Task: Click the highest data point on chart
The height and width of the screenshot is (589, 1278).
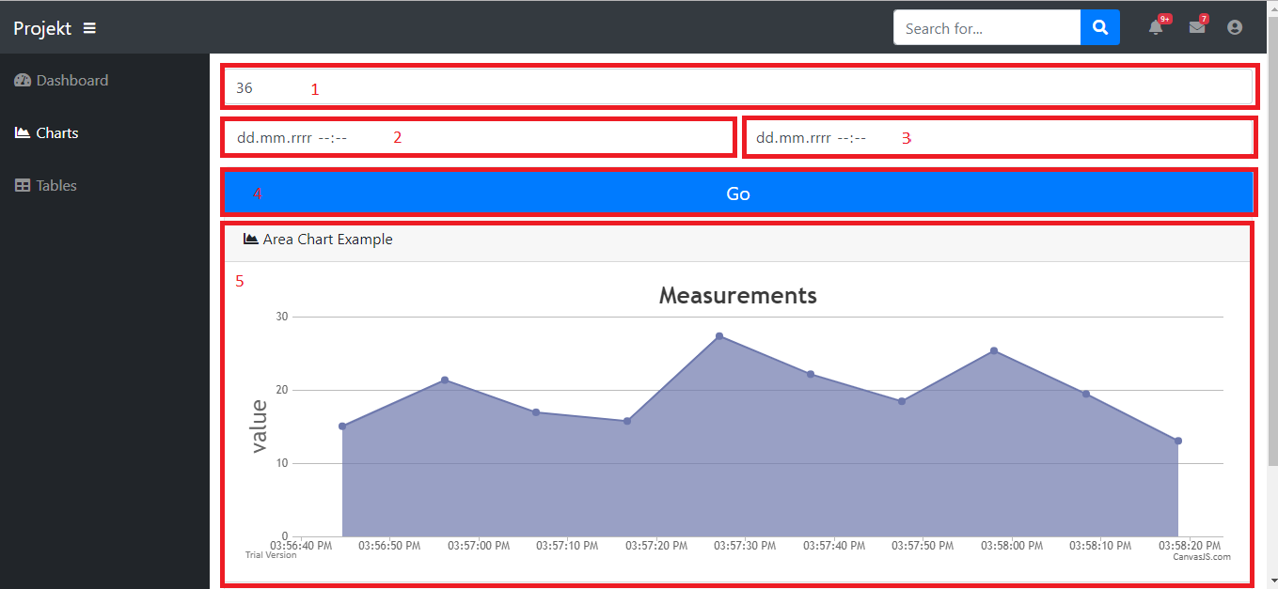Action: point(719,336)
